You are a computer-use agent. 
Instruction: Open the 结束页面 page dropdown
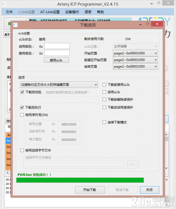pos(135,66)
